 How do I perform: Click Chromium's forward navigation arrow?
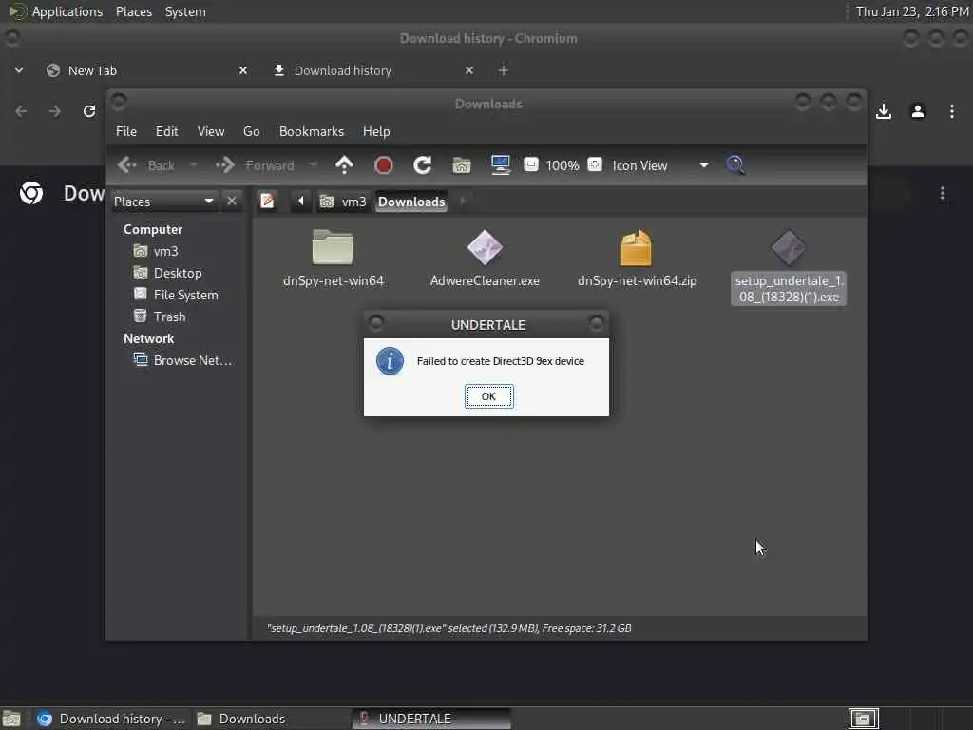55,111
